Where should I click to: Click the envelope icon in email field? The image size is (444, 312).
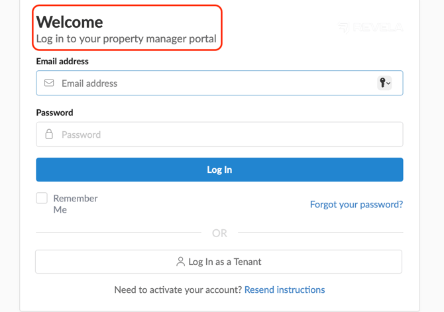[49, 83]
